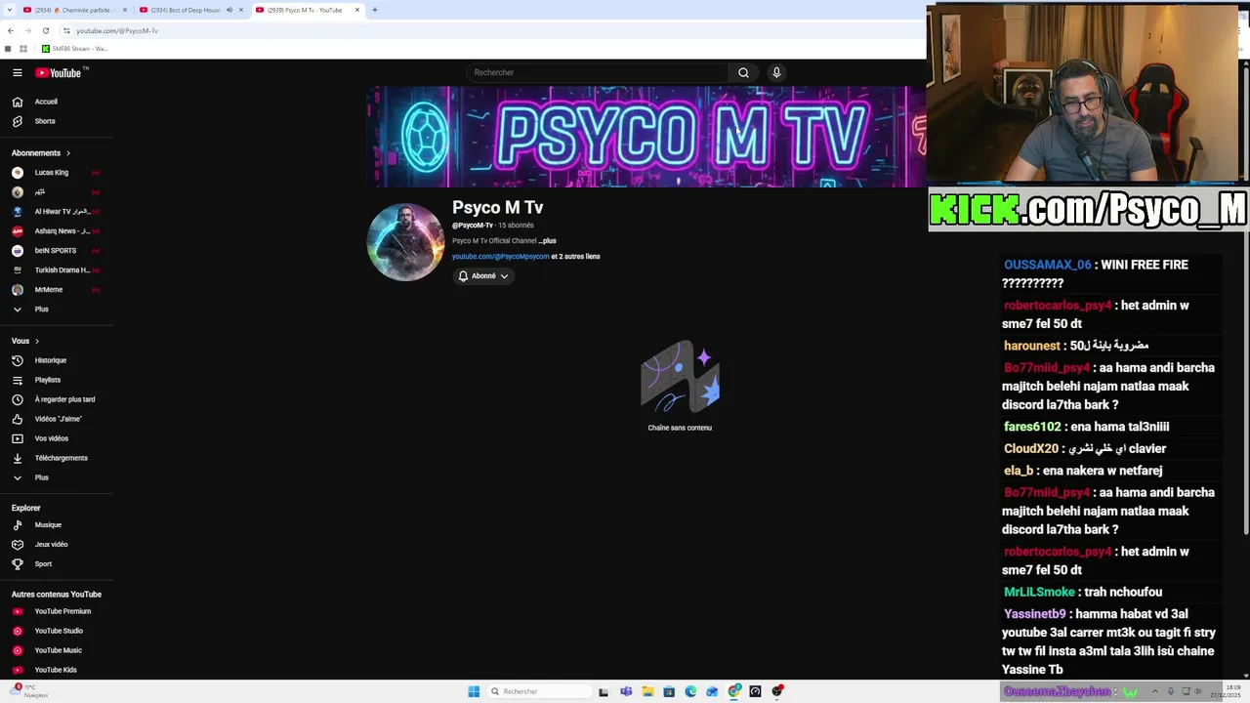Screen dimensions: 1250x703
Task: Open Sport under Explorer
Action: coord(43,564)
